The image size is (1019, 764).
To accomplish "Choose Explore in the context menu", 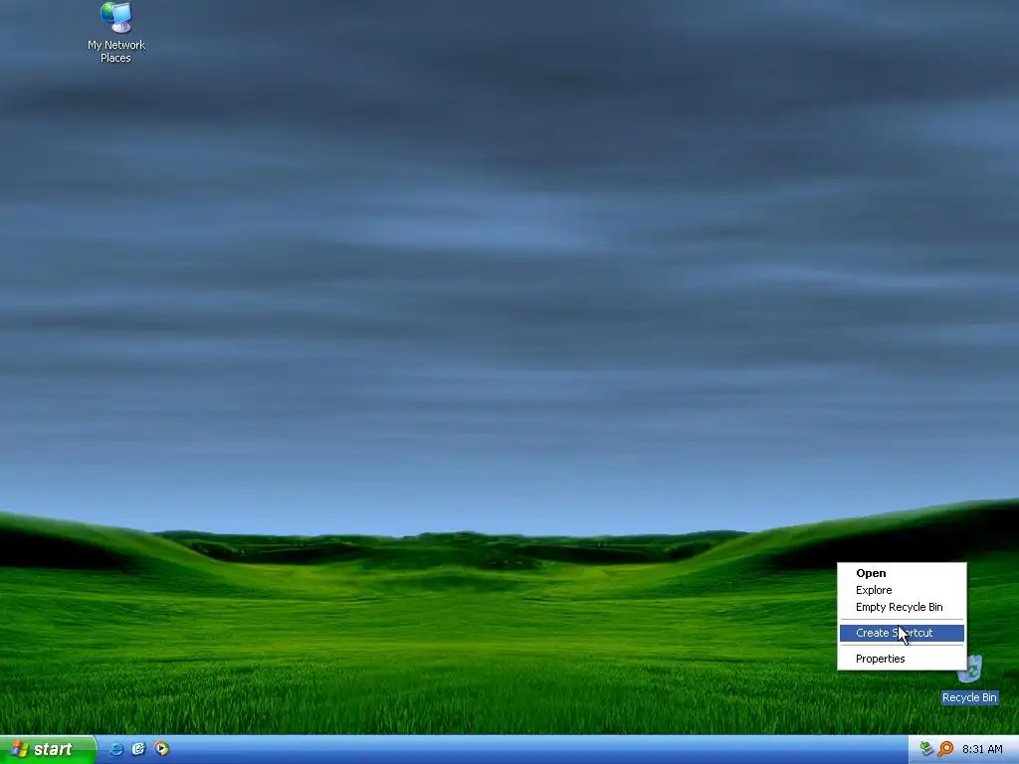I will click(x=902, y=590).
